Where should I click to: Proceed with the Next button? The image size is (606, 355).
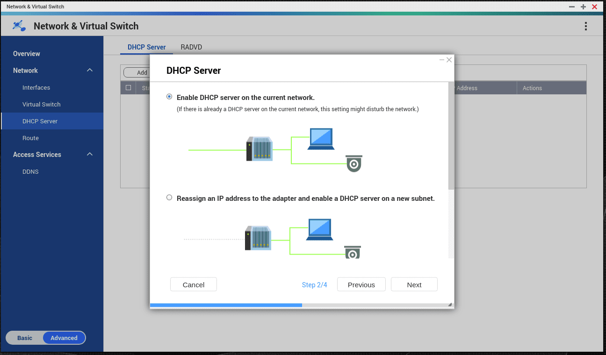[414, 284]
